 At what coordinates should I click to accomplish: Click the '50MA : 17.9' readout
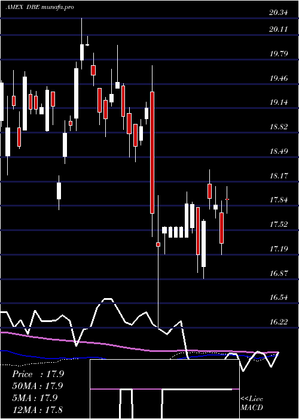click(x=38, y=386)
